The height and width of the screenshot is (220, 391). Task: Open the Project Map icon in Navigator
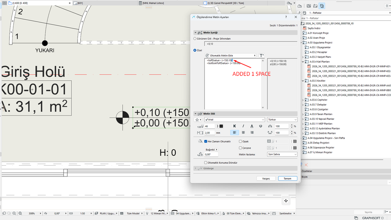click(x=300, y=6)
